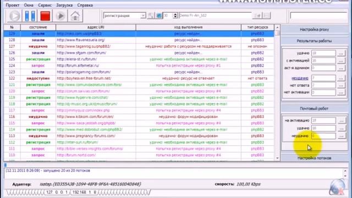Select row 112 with inter-sun.ru/forum
352x198 pixels.
tap(139, 142)
